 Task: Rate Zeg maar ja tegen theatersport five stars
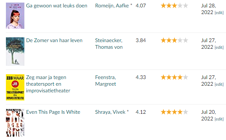(x=185, y=77)
